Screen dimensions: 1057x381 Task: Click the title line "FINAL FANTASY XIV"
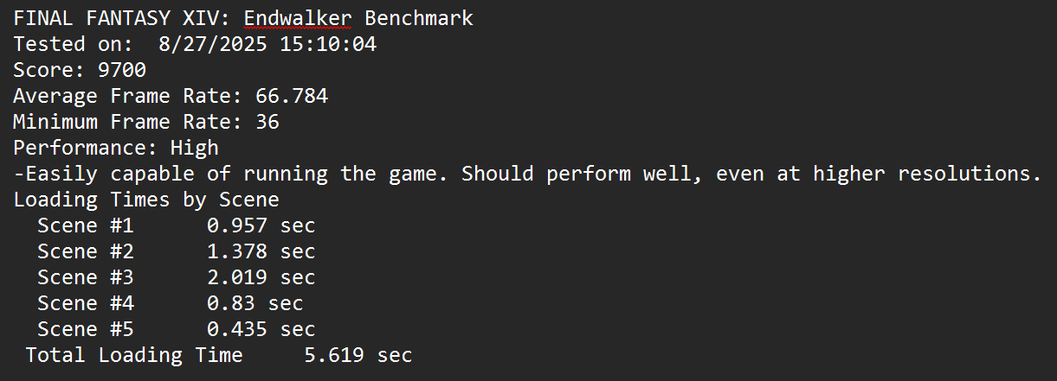pyautogui.click(x=122, y=18)
